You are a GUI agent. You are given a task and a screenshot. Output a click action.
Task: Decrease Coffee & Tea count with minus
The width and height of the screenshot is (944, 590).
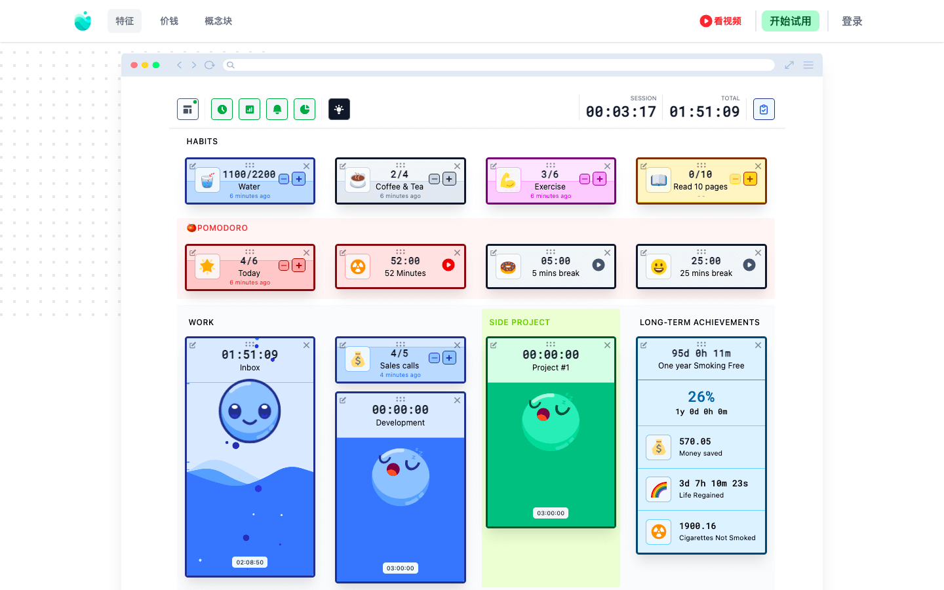point(434,179)
